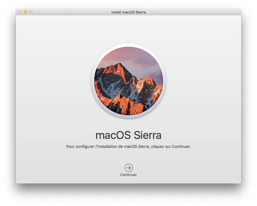257x206 pixels.
Task: Click the macOS Sierra heading text
Action: (128, 135)
